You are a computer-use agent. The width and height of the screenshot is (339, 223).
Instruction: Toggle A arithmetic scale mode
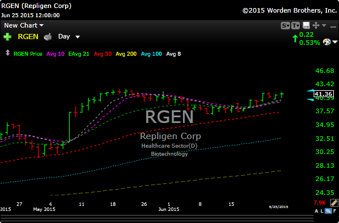point(317,211)
